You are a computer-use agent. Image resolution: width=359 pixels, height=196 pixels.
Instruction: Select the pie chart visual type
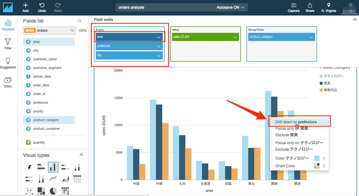pyautogui.click(x=53, y=191)
